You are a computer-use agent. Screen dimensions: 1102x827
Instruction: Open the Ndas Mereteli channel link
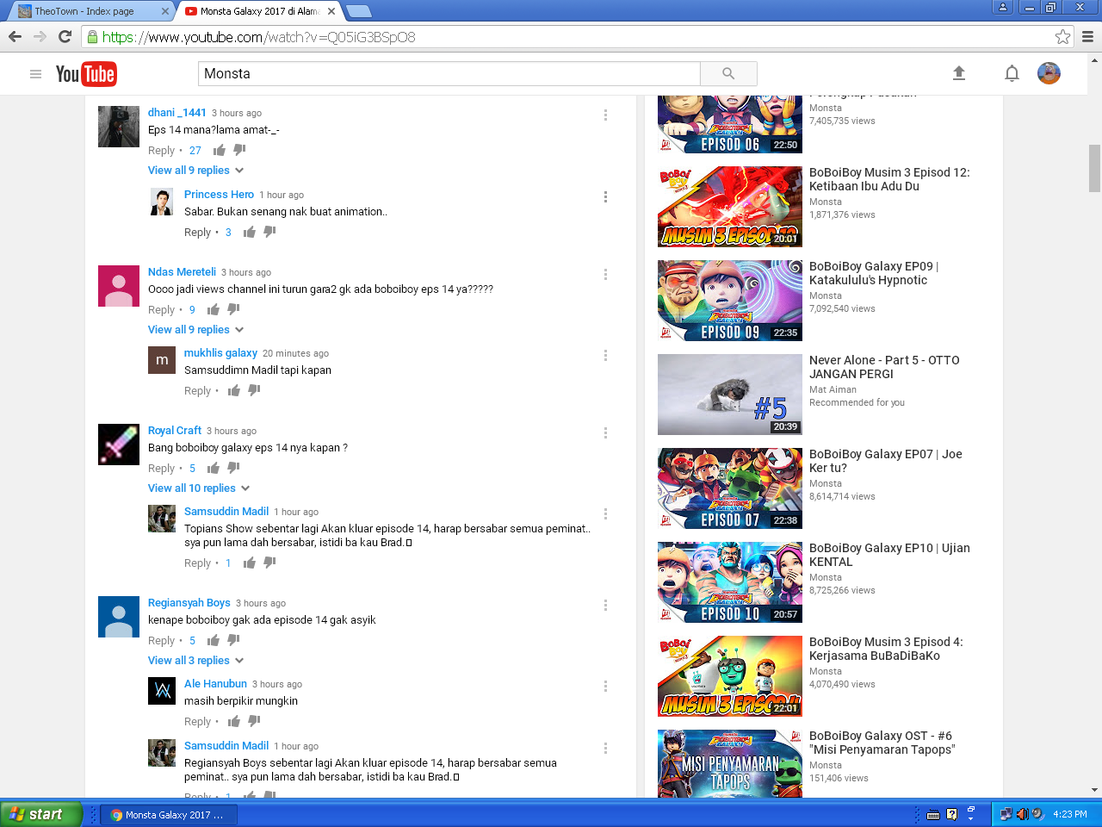coord(182,272)
